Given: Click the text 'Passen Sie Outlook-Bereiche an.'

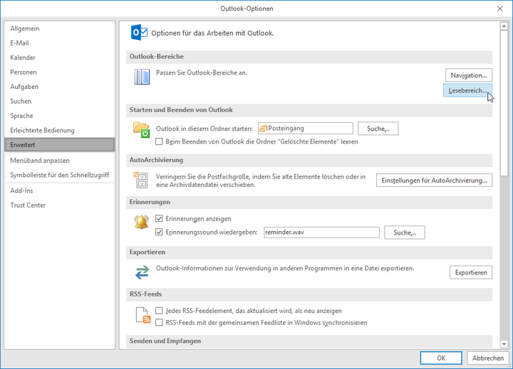Looking at the screenshot, I should [202, 73].
